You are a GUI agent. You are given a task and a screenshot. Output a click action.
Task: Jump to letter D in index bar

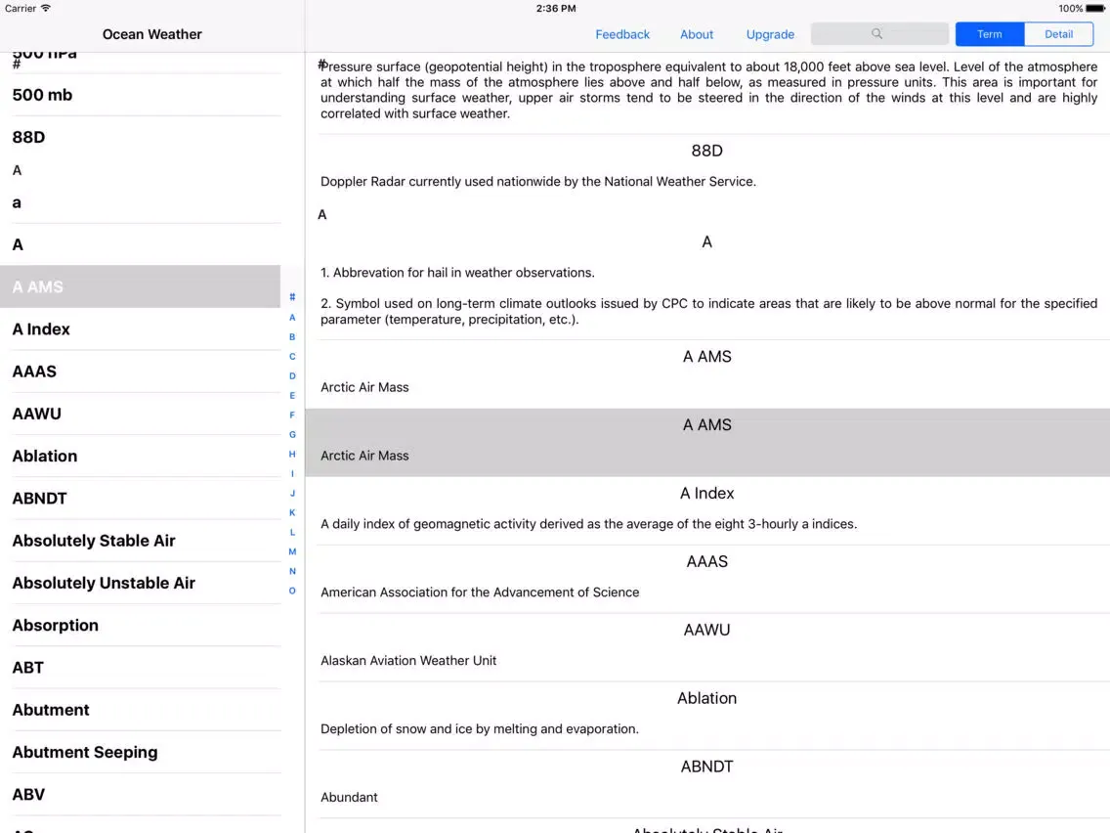[x=292, y=376]
